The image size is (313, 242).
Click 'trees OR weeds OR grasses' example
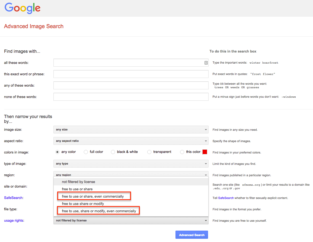click(x=237, y=87)
